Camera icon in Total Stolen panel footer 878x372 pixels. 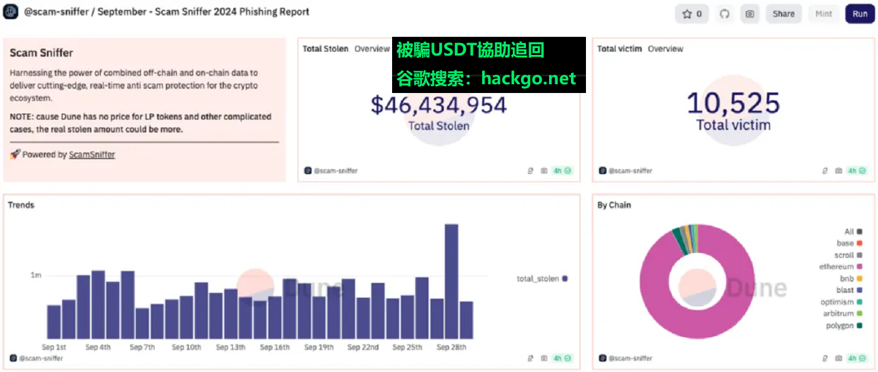[544, 170]
